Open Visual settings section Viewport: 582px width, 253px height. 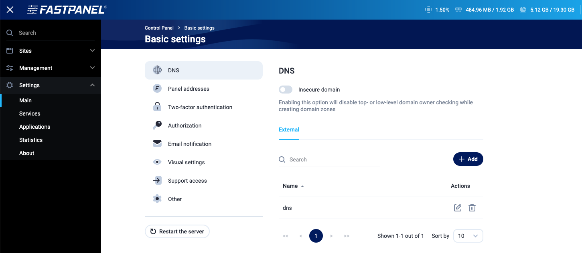[204, 162]
